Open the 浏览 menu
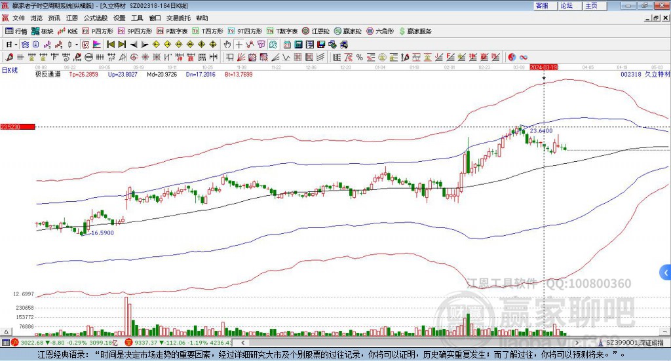 37,18
